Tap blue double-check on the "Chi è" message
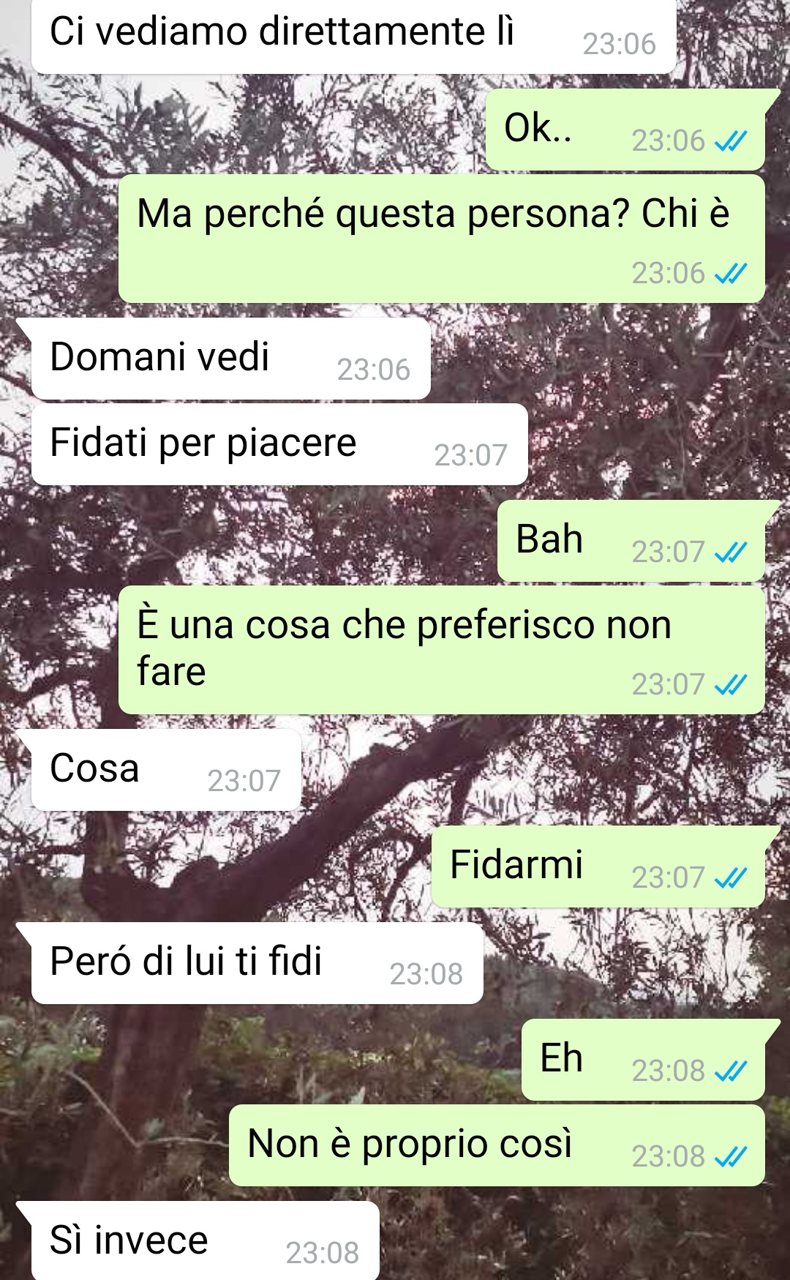 click(731, 274)
